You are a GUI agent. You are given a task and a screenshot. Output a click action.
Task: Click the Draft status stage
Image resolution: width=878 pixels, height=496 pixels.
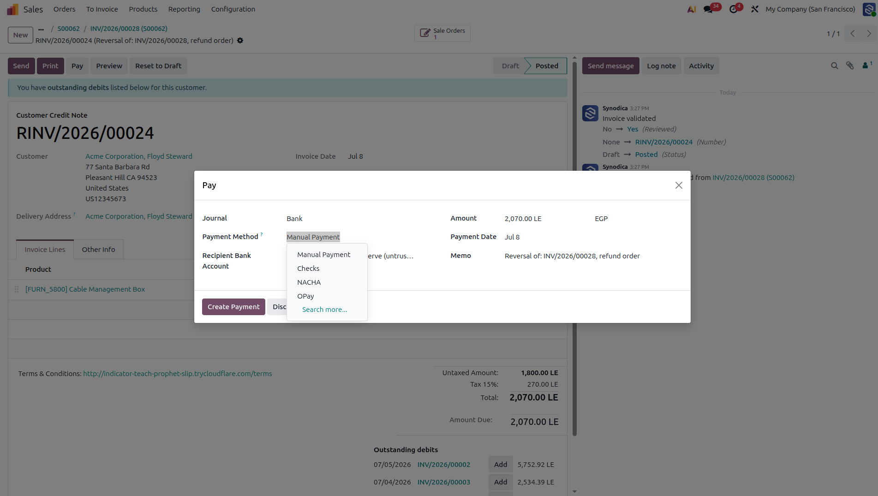pyautogui.click(x=510, y=66)
